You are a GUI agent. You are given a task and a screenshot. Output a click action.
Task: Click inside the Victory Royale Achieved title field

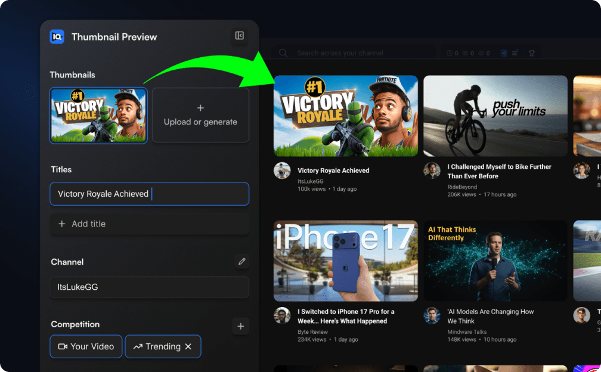coord(149,193)
